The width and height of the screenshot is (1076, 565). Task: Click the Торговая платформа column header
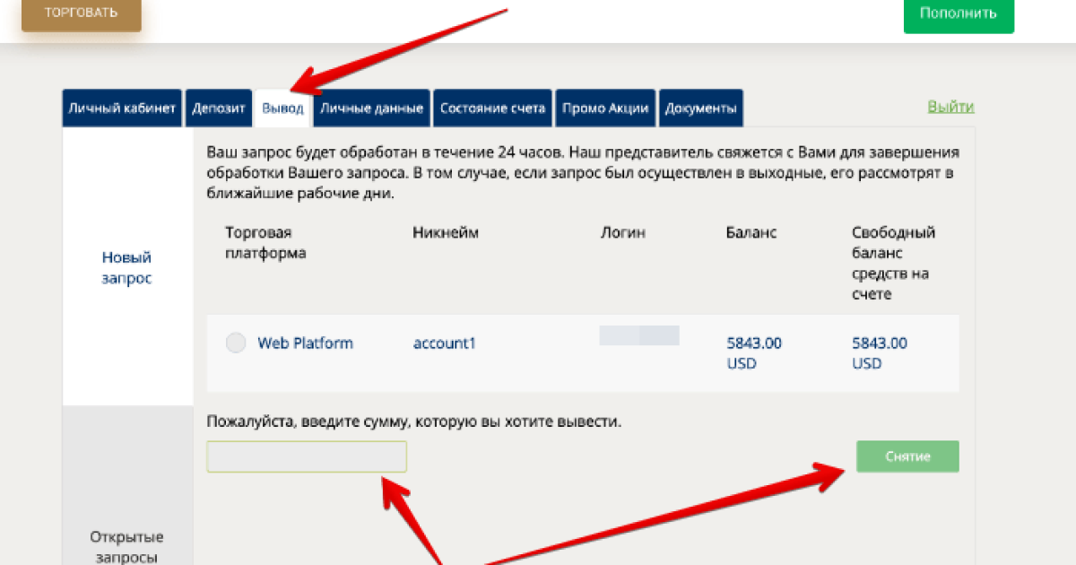pyautogui.click(x=266, y=243)
